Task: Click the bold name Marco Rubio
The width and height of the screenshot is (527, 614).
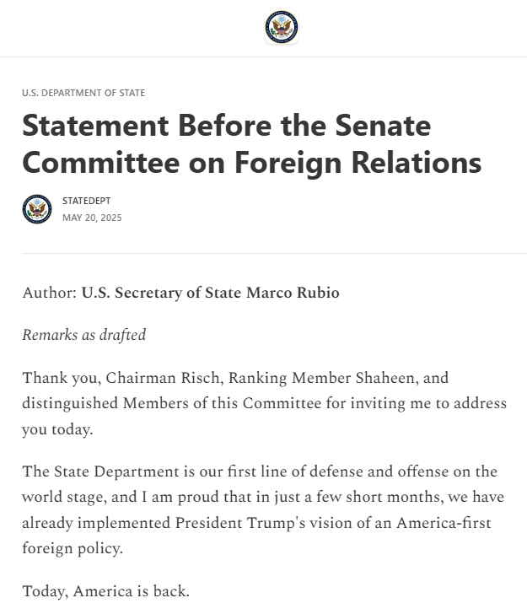Action: (x=293, y=294)
